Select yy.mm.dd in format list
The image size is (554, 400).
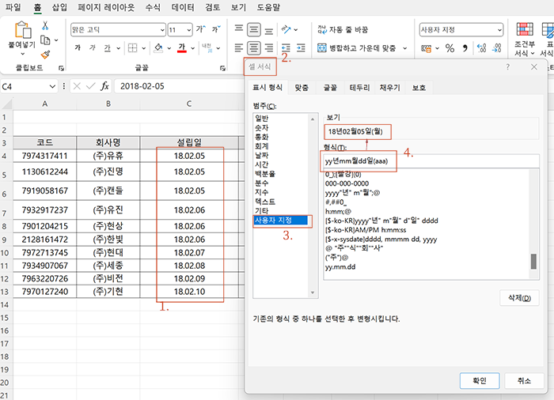pos(340,267)
